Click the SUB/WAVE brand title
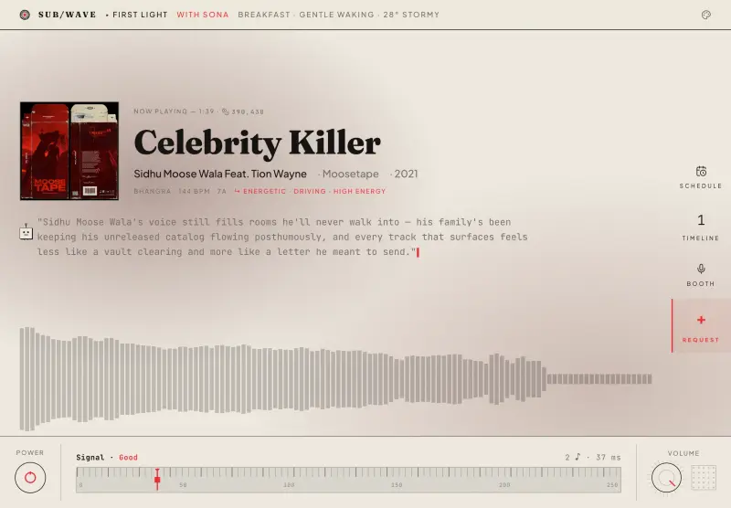The height and width of the screenshot is (508, 731). (x=67, y=15)
